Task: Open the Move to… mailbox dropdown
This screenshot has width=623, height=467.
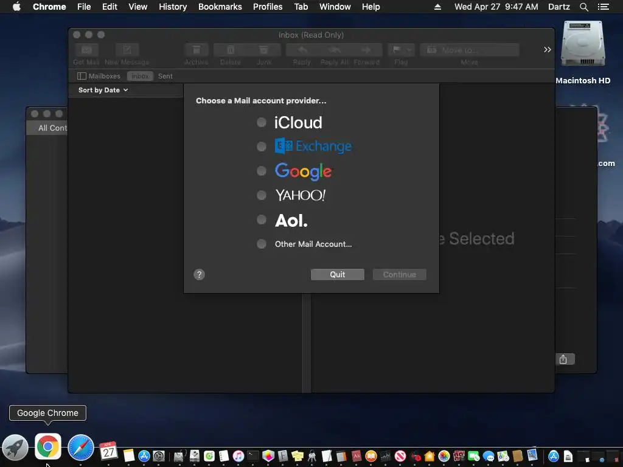Action: coord(470,50)
